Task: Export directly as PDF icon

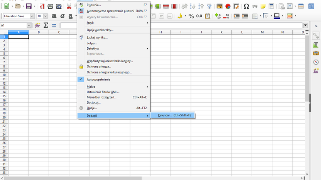Action: 42,6
